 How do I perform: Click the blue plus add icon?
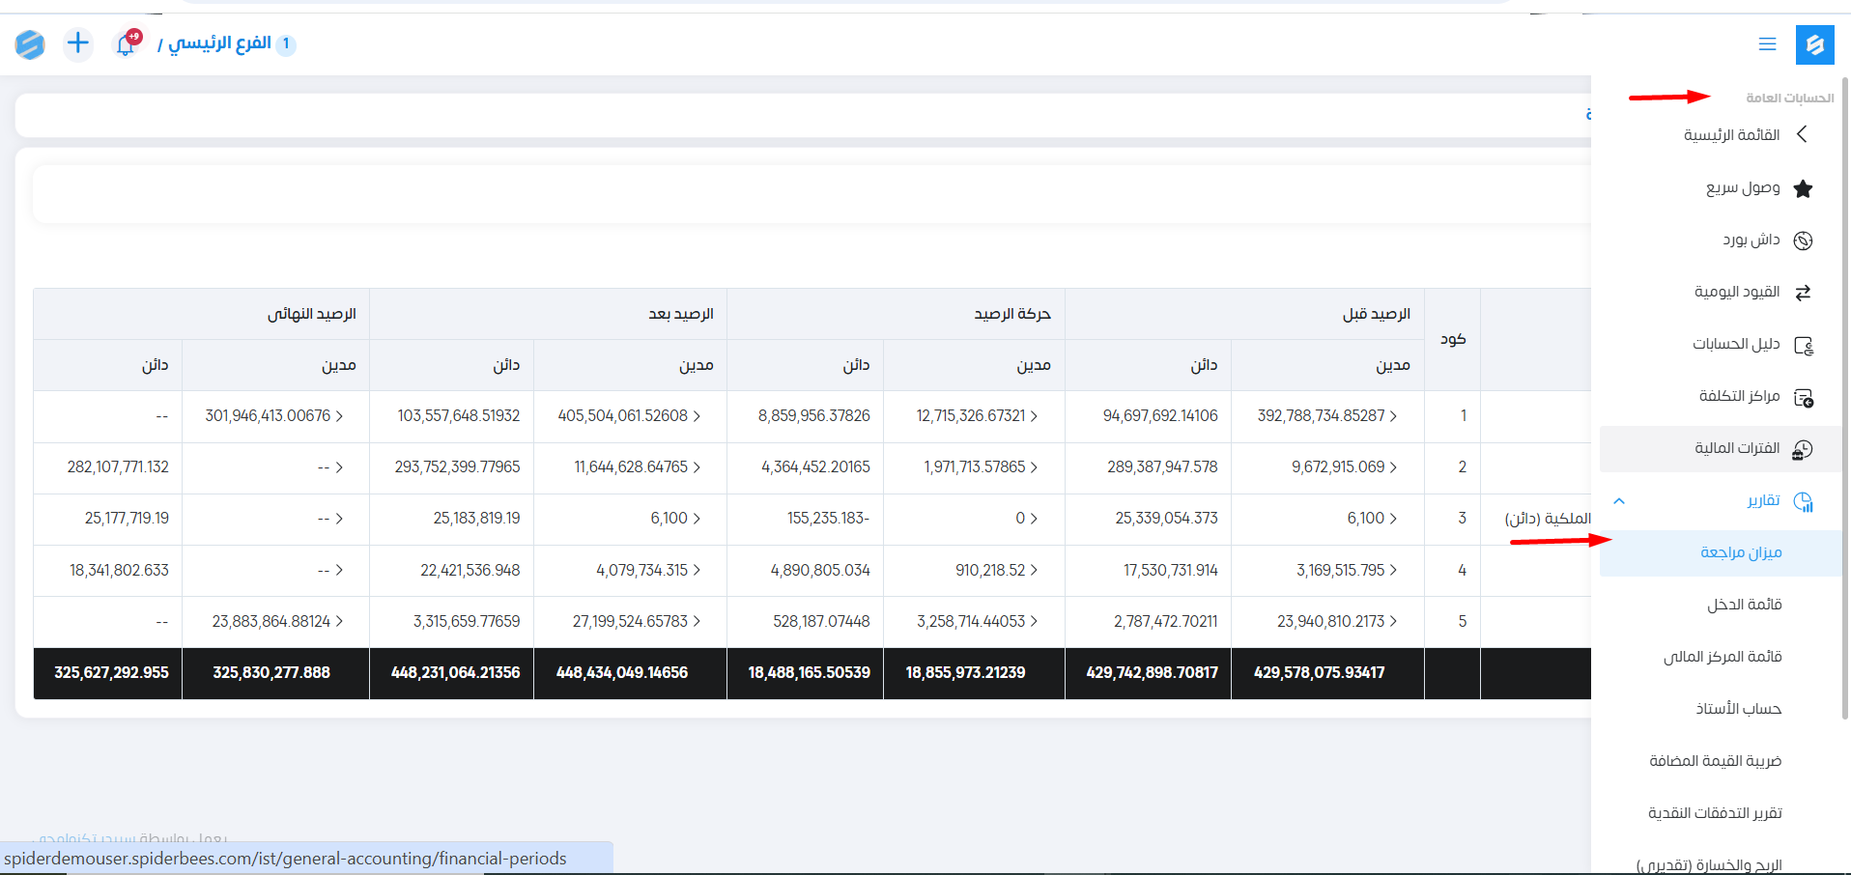78,43
